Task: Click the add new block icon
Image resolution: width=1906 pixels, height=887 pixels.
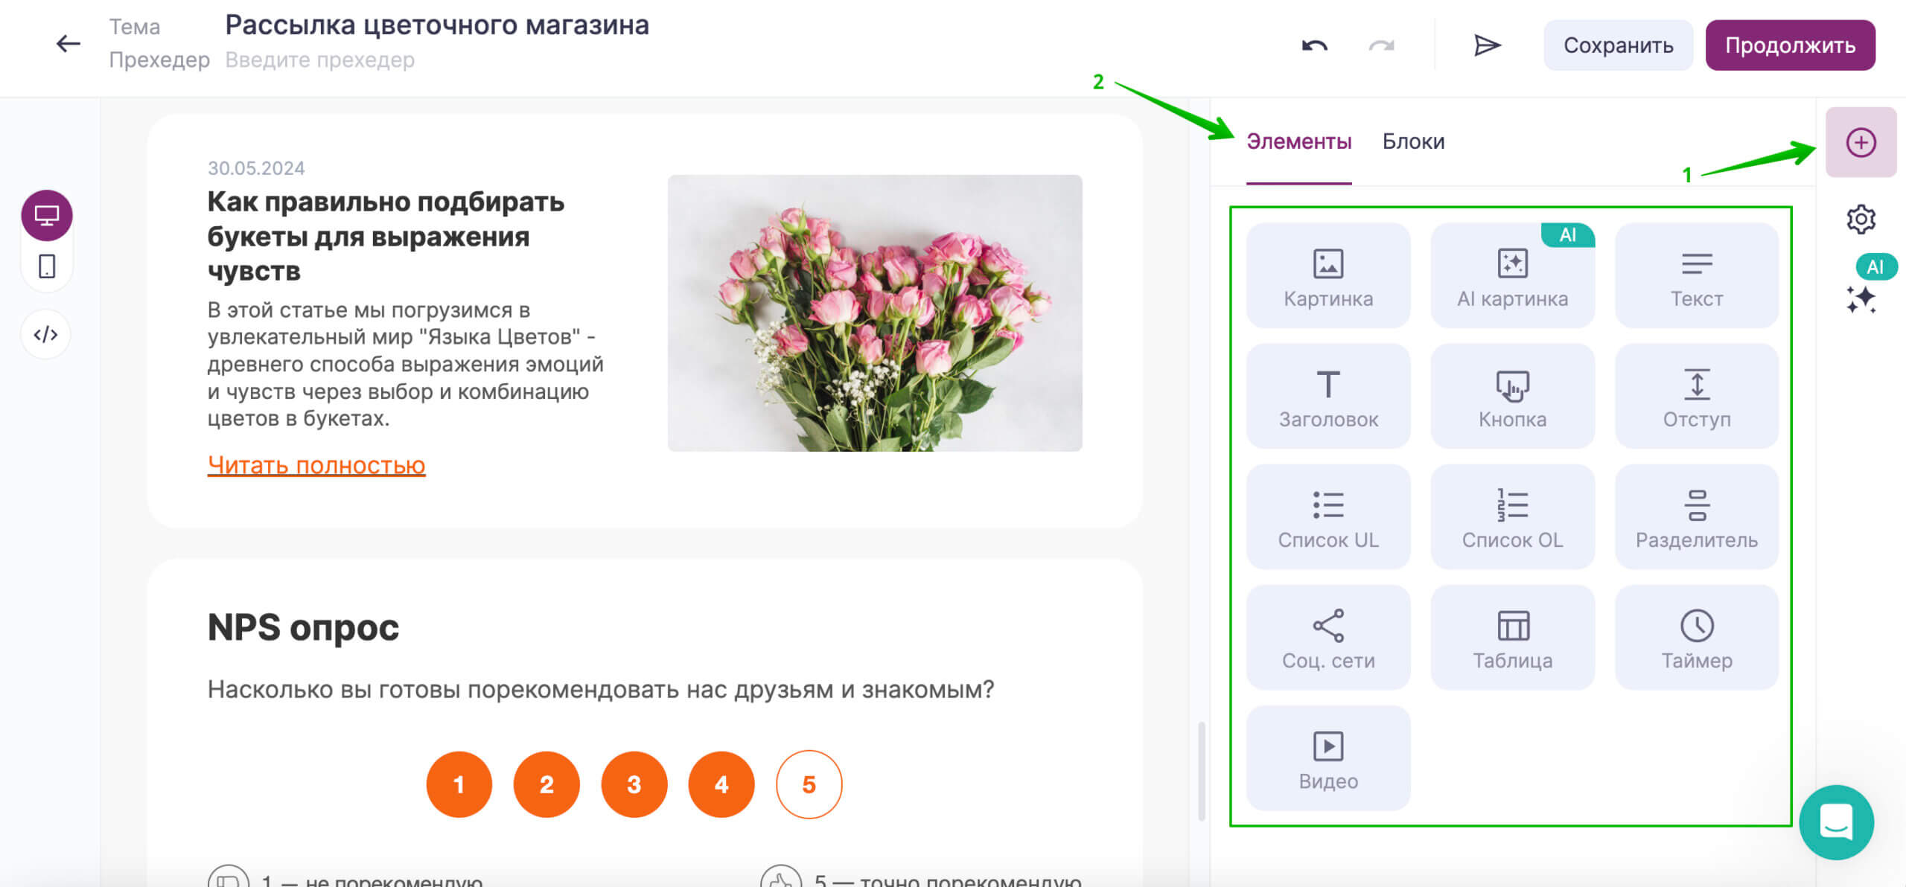Action: click(x=1861, y=144)
